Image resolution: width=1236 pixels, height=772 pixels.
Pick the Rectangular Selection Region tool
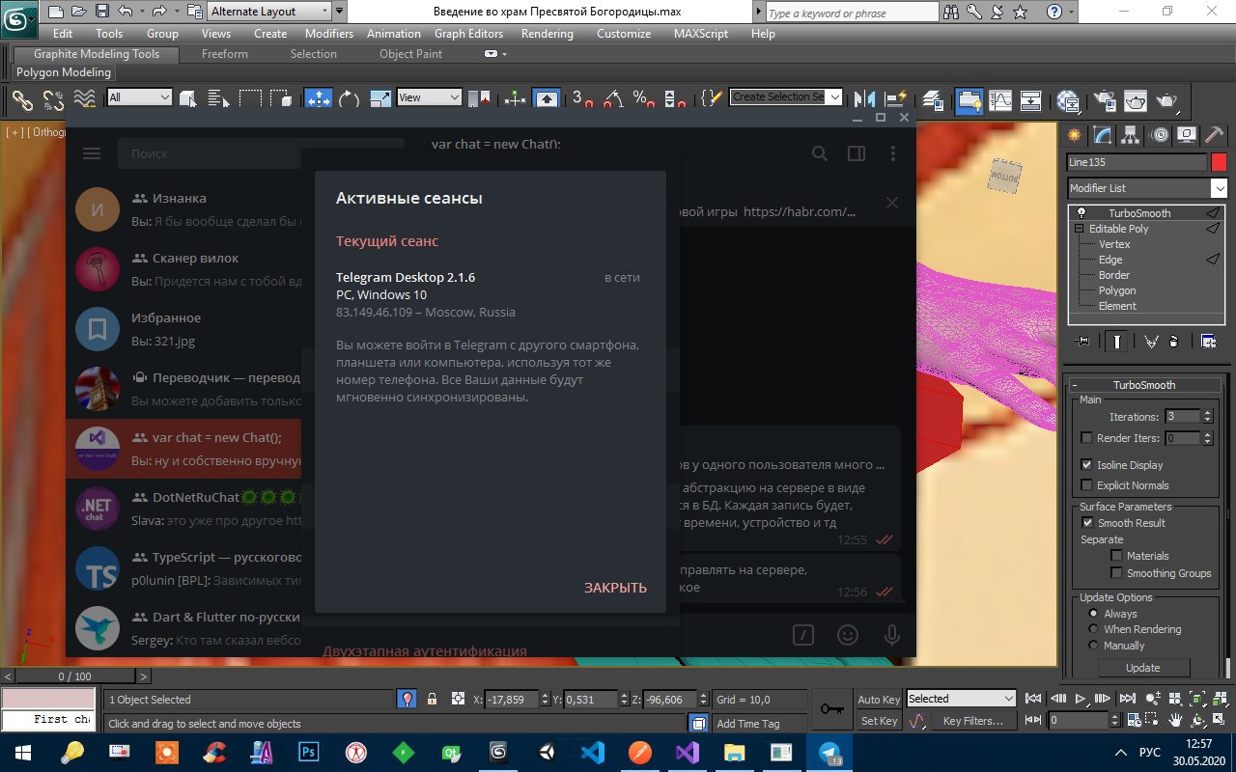[x=250, y=98]
